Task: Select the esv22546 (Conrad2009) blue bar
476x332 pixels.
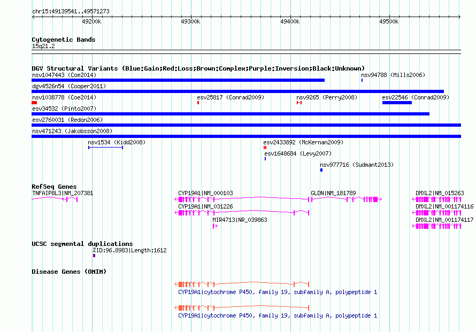Action: (397, 103)
